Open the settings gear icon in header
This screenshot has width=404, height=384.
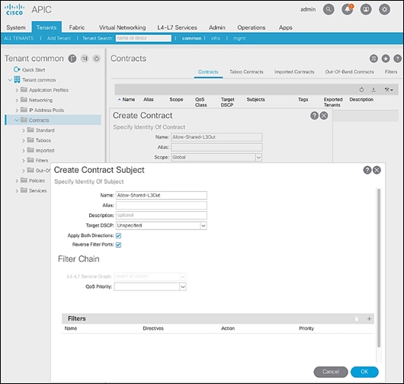pyautogui.click(x=384, y=10)
